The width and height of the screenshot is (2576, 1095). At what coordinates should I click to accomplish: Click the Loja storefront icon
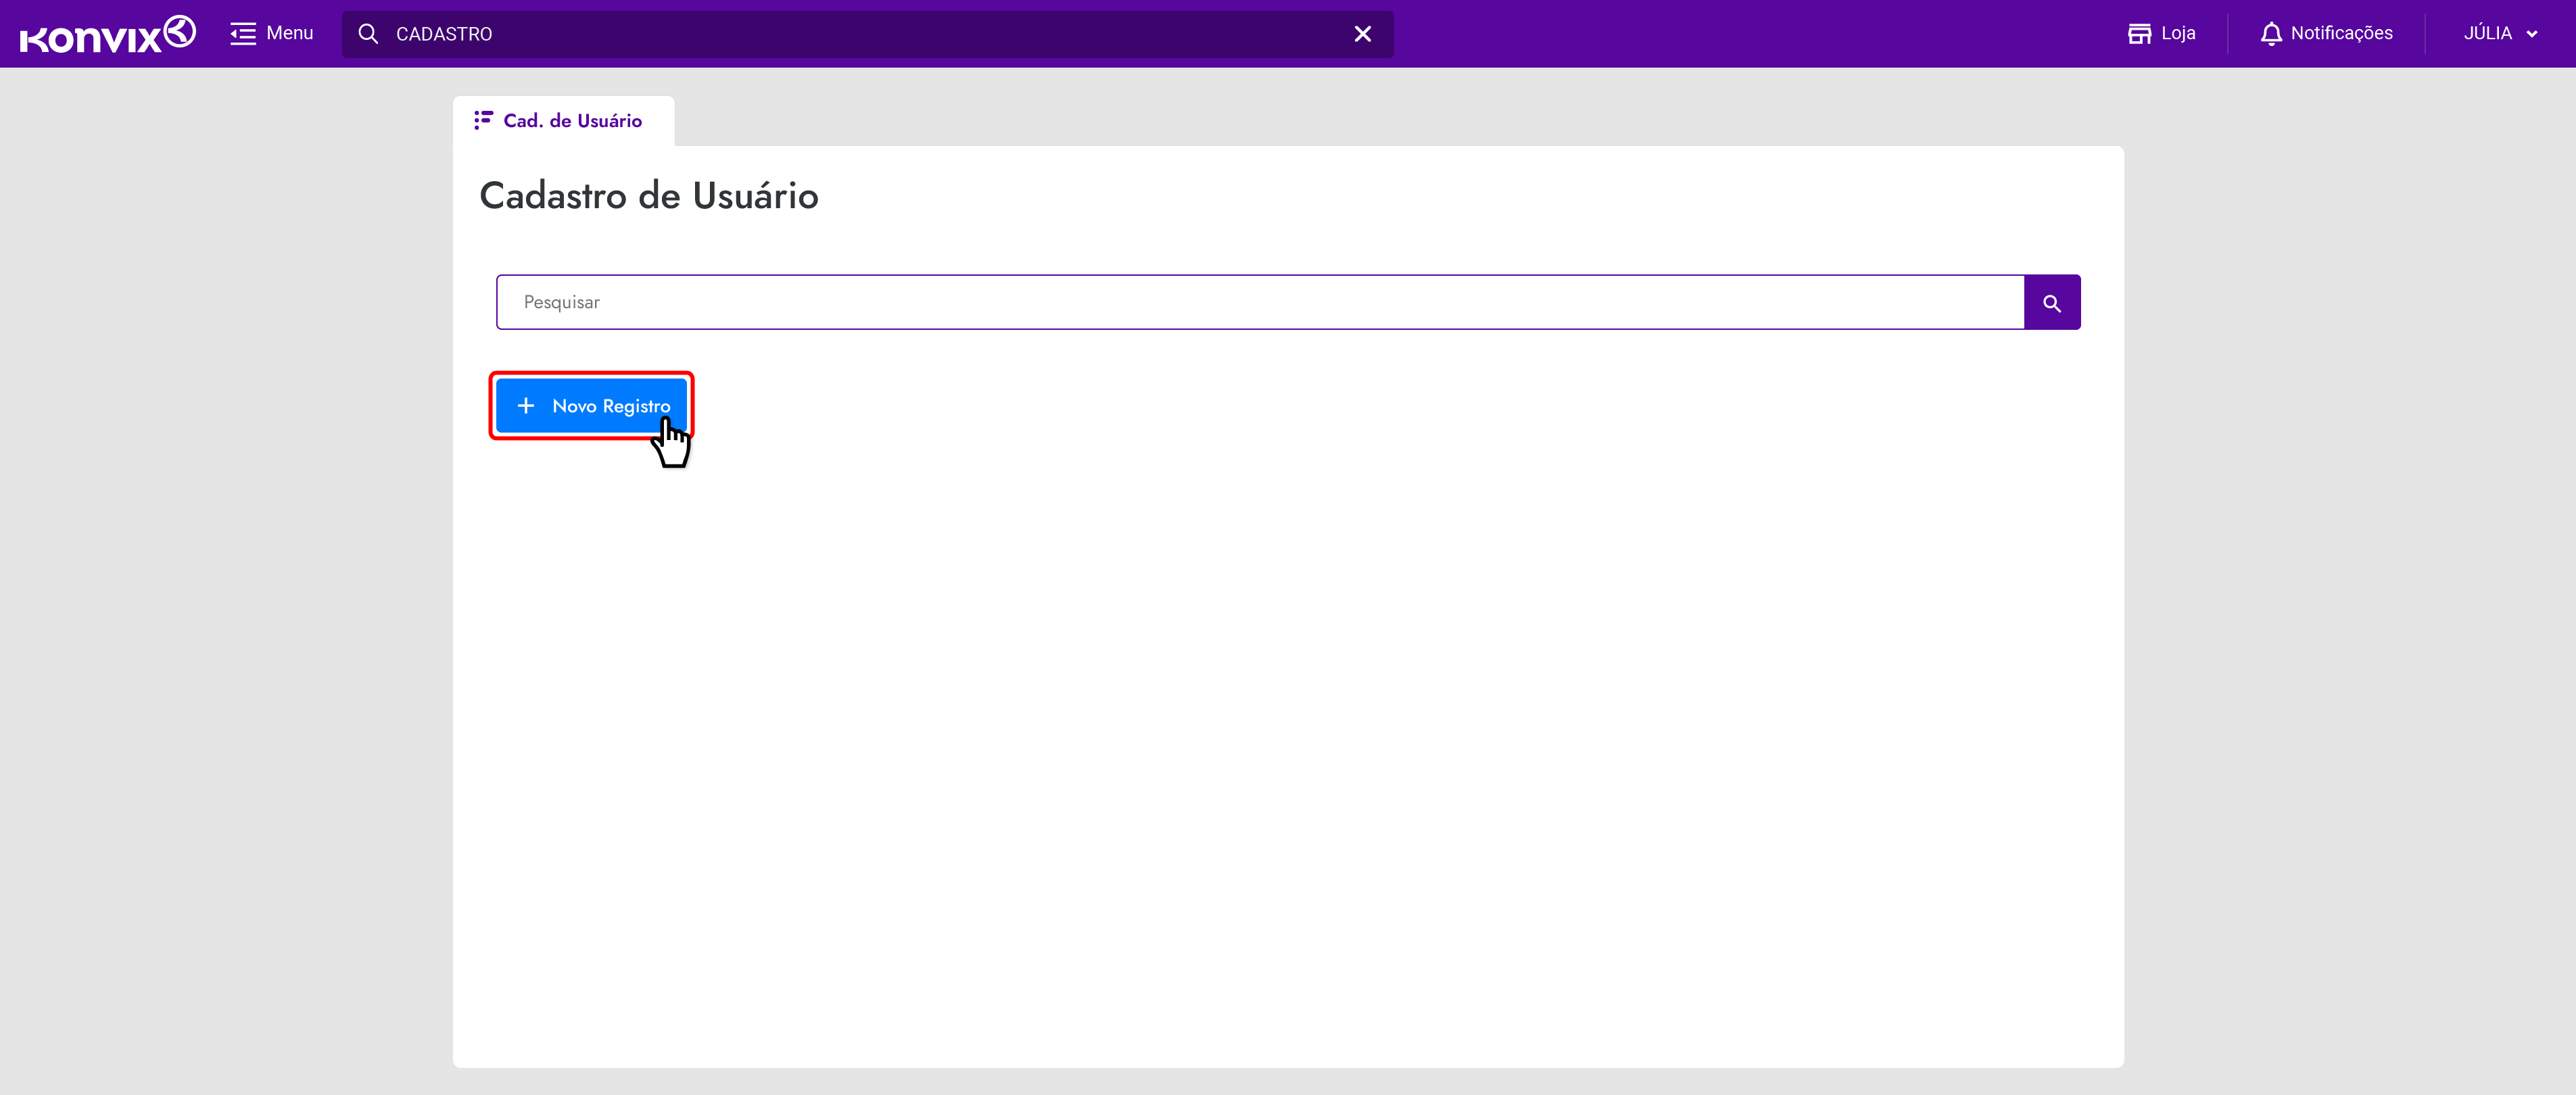pyautogui.click(x=2139, y=34)
